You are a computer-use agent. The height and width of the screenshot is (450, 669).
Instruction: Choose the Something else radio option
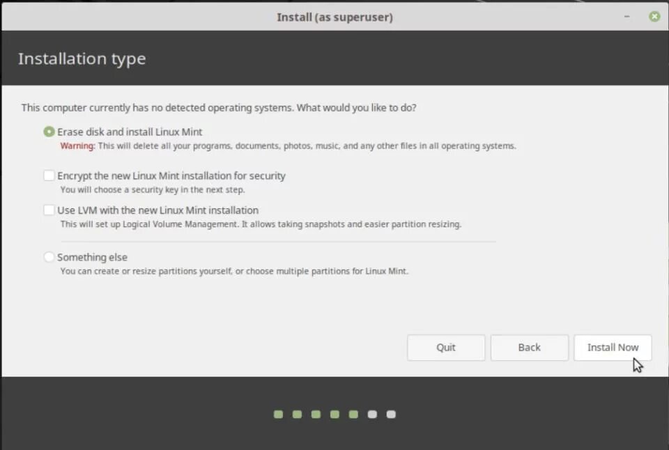pos(49,257)
